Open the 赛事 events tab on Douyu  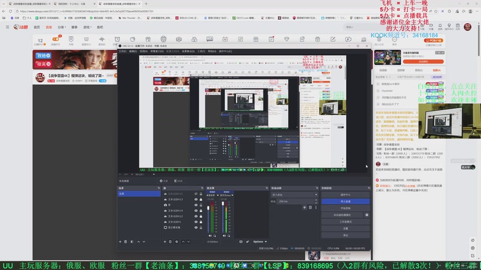pyautogui.click(x=74, y=27)
